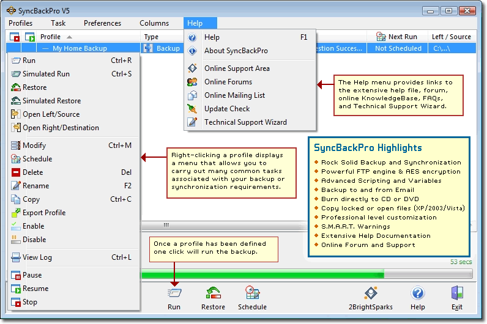Click the 53 secs remaining time label

461,262
